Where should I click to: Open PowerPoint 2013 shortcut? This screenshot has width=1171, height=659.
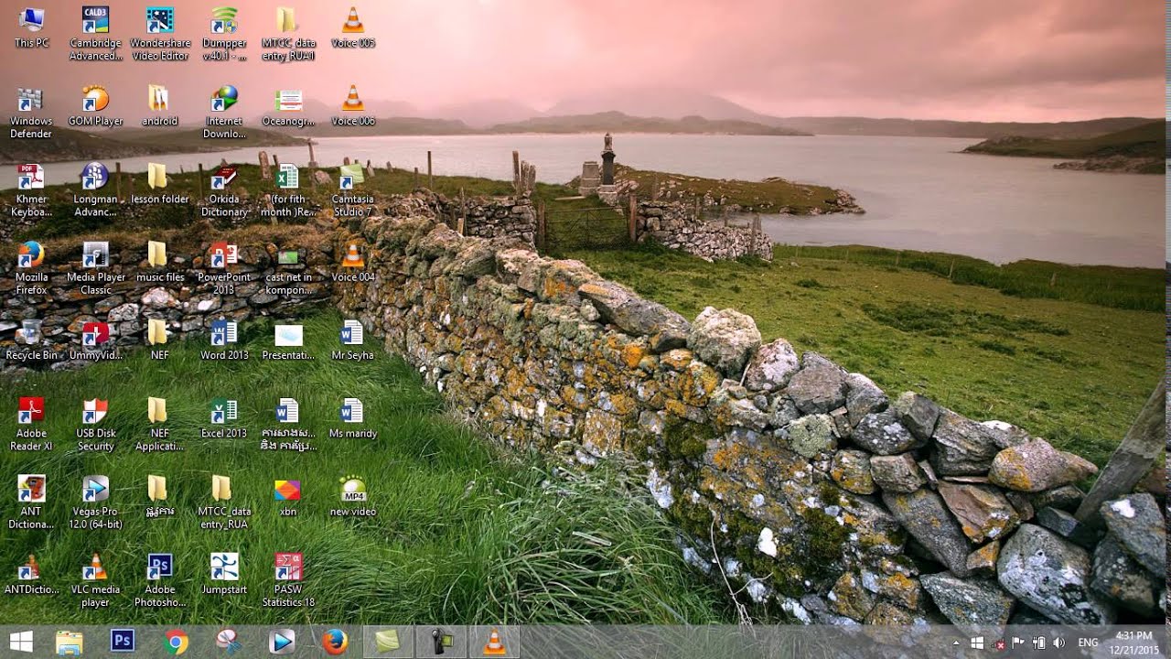(x=224, y=268)
